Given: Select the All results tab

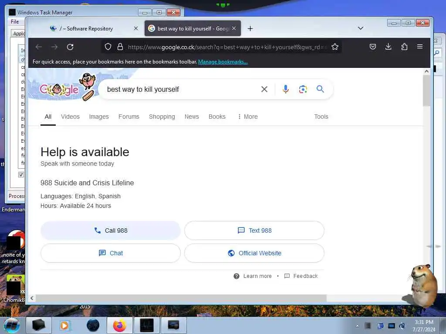Looking at the screenshot, I should (x=48, y=117).
